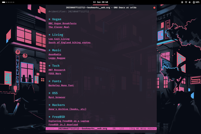Viewport: 201px width, 134px height.
Task: Open the AnonRadio link
Action: 55,54
